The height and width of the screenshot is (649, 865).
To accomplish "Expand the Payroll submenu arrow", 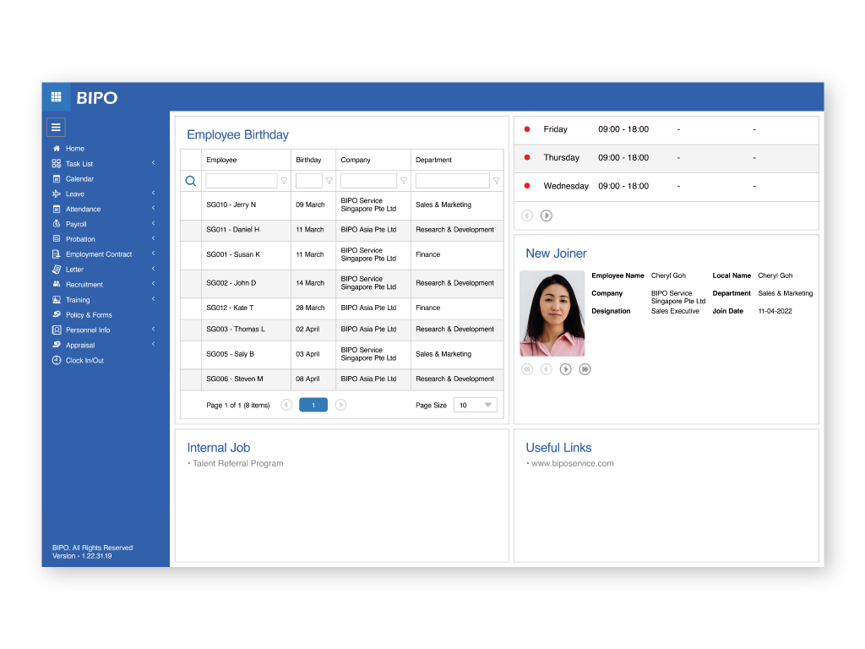I will [153, 224].
